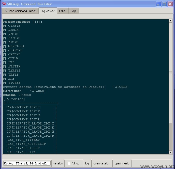Screen dimensions: 175x169
Task: Click the DR$CONTENT_IDX$I table row
Action: 30,107
